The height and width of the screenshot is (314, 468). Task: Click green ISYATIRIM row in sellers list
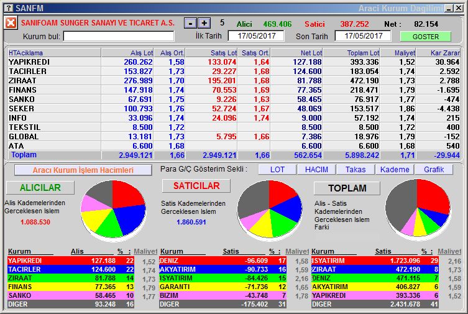(x=223, y=278)
